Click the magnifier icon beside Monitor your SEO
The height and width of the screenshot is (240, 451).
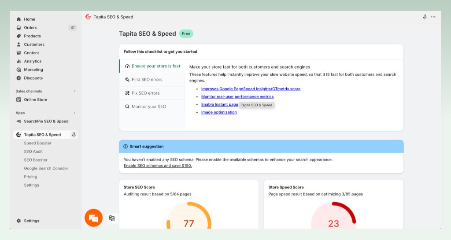click(x=127, y=107)
